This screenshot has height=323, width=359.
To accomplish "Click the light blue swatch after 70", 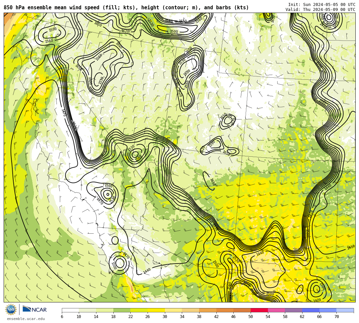I will tap(345, 310).
